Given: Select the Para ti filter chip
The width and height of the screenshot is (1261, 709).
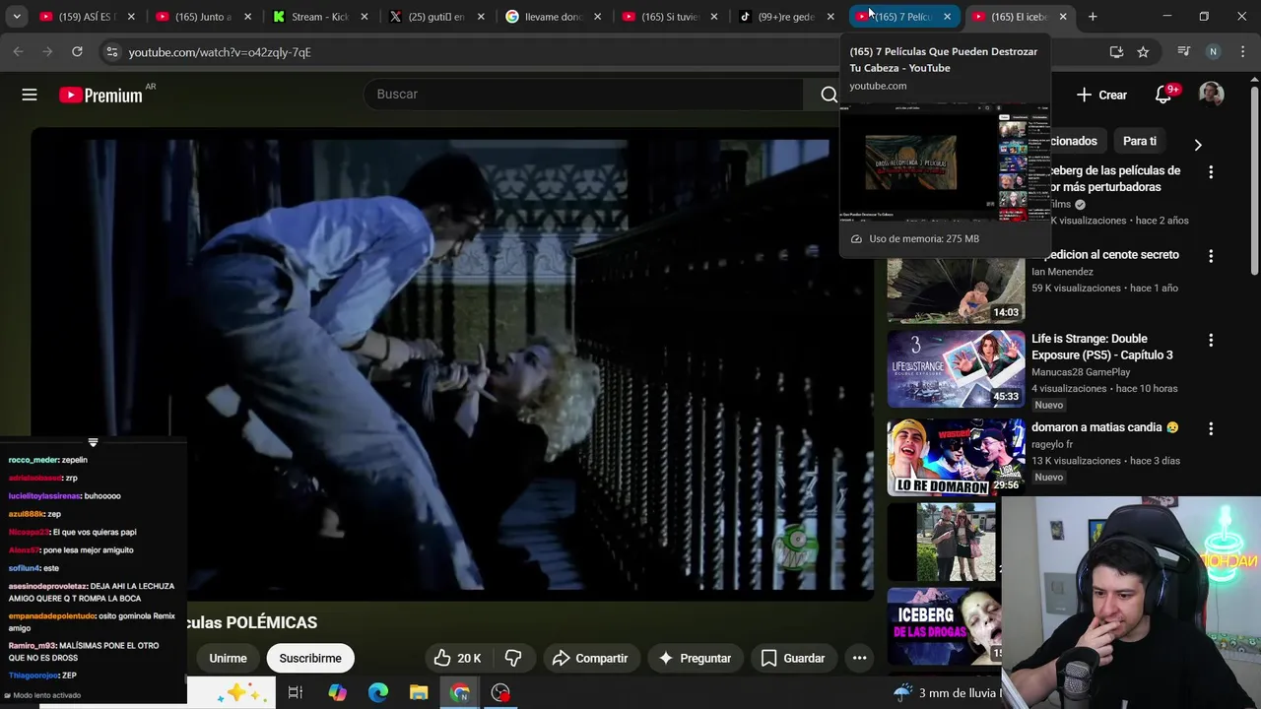Looking at the screenshot, I should tap(1140, 141).
